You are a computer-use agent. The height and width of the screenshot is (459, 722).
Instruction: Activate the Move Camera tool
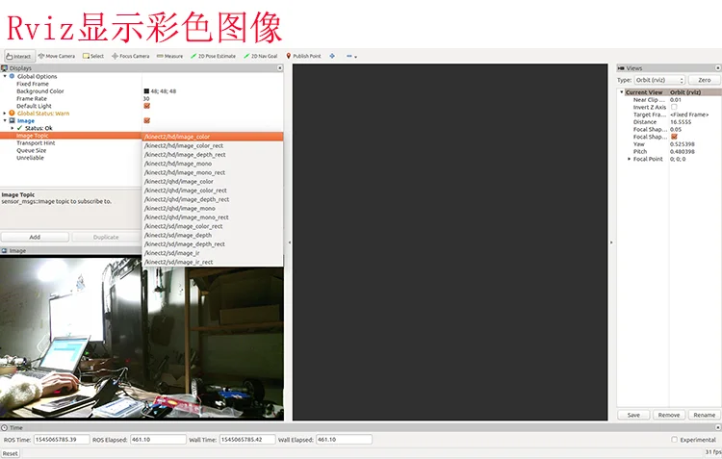(56, 56)
